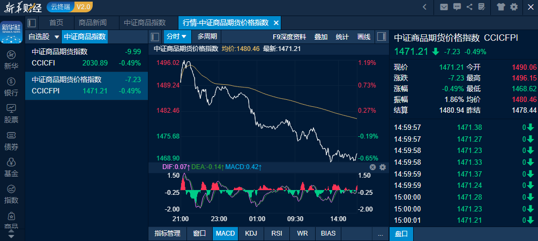The image size is (538, 241).
Task: Open the skin theme shirt icon
Action: point(501,7)
